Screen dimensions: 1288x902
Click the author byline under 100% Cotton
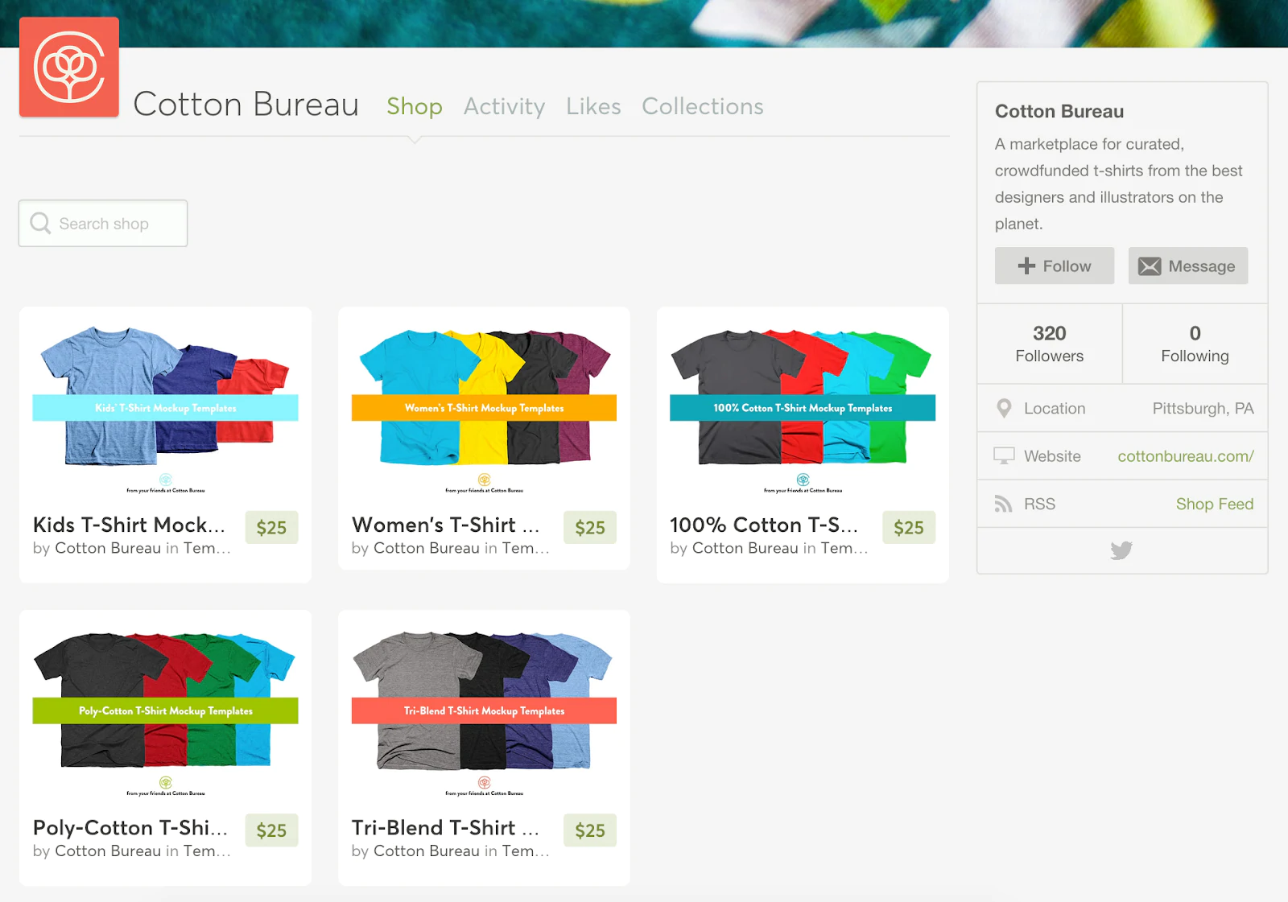pyautogui.click(x=770, y=548)
